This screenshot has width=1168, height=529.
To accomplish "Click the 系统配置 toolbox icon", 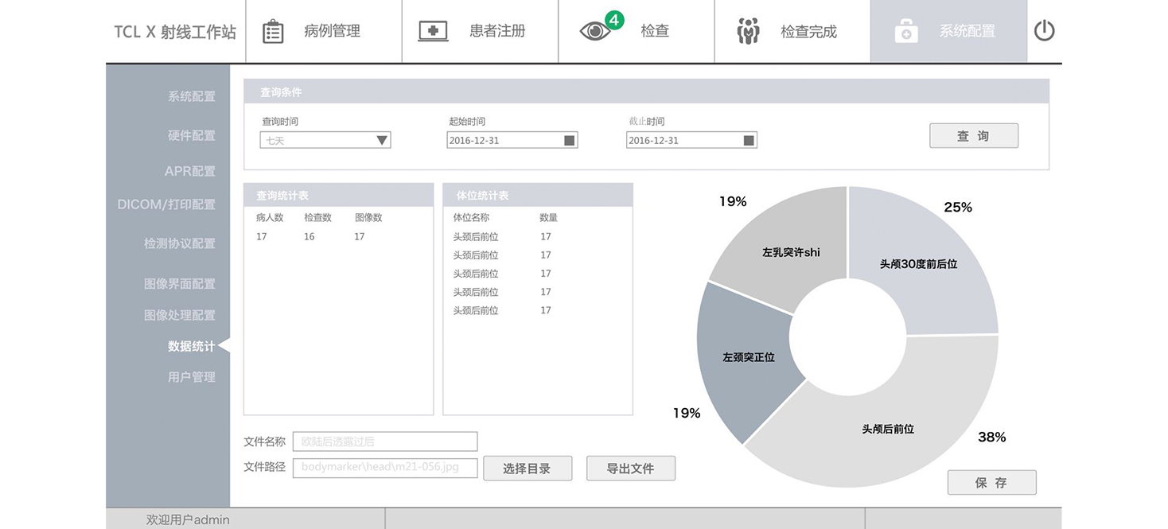I will pos(905,32).
